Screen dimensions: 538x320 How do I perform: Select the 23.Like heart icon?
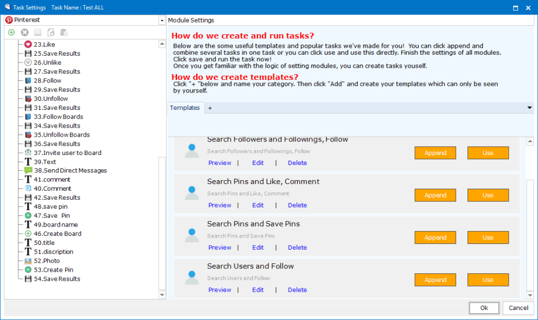click(28, 45)
